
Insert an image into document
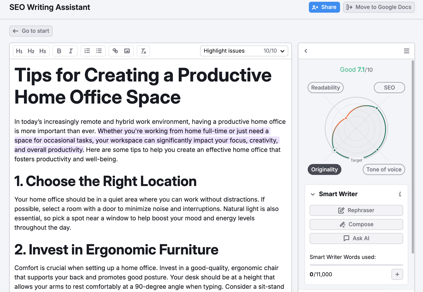tap(127, 51)
